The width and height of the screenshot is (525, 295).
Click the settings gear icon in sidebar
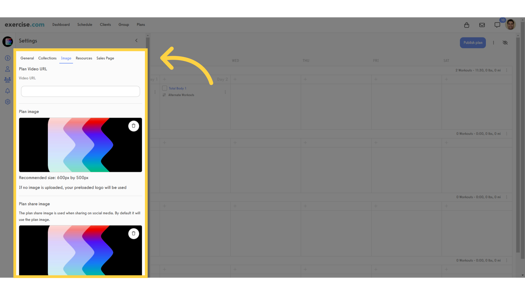[x=8, y=102]
